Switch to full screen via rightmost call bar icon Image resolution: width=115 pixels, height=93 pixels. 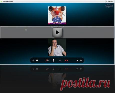point(81,60)
